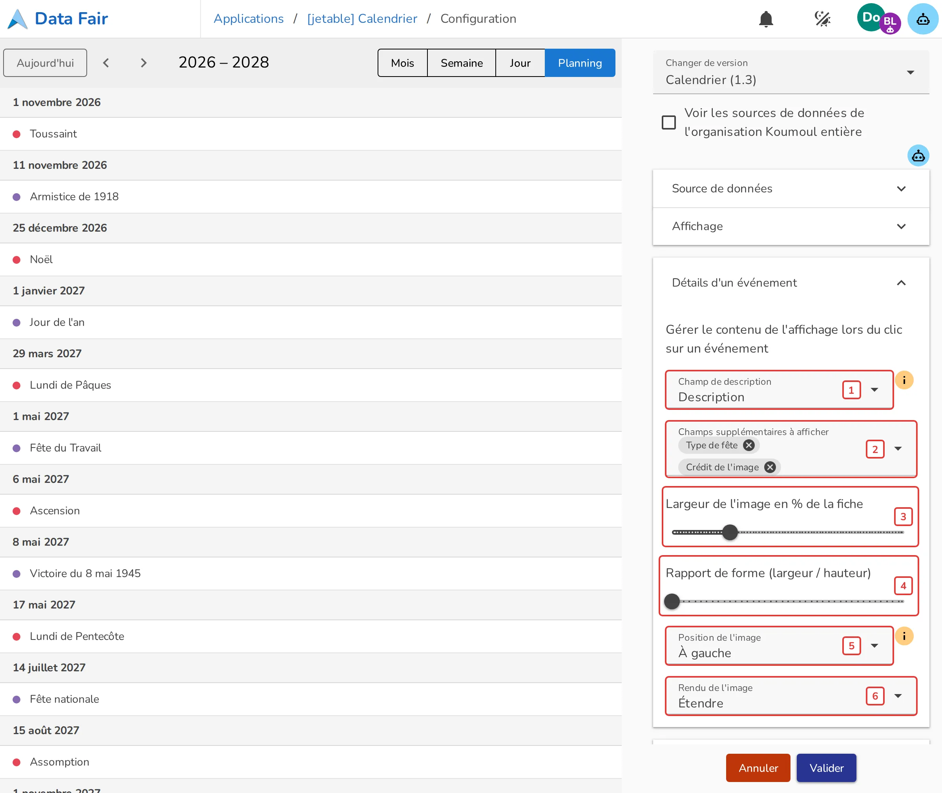Open the Fête du Travail event

[x=310, y=448]
